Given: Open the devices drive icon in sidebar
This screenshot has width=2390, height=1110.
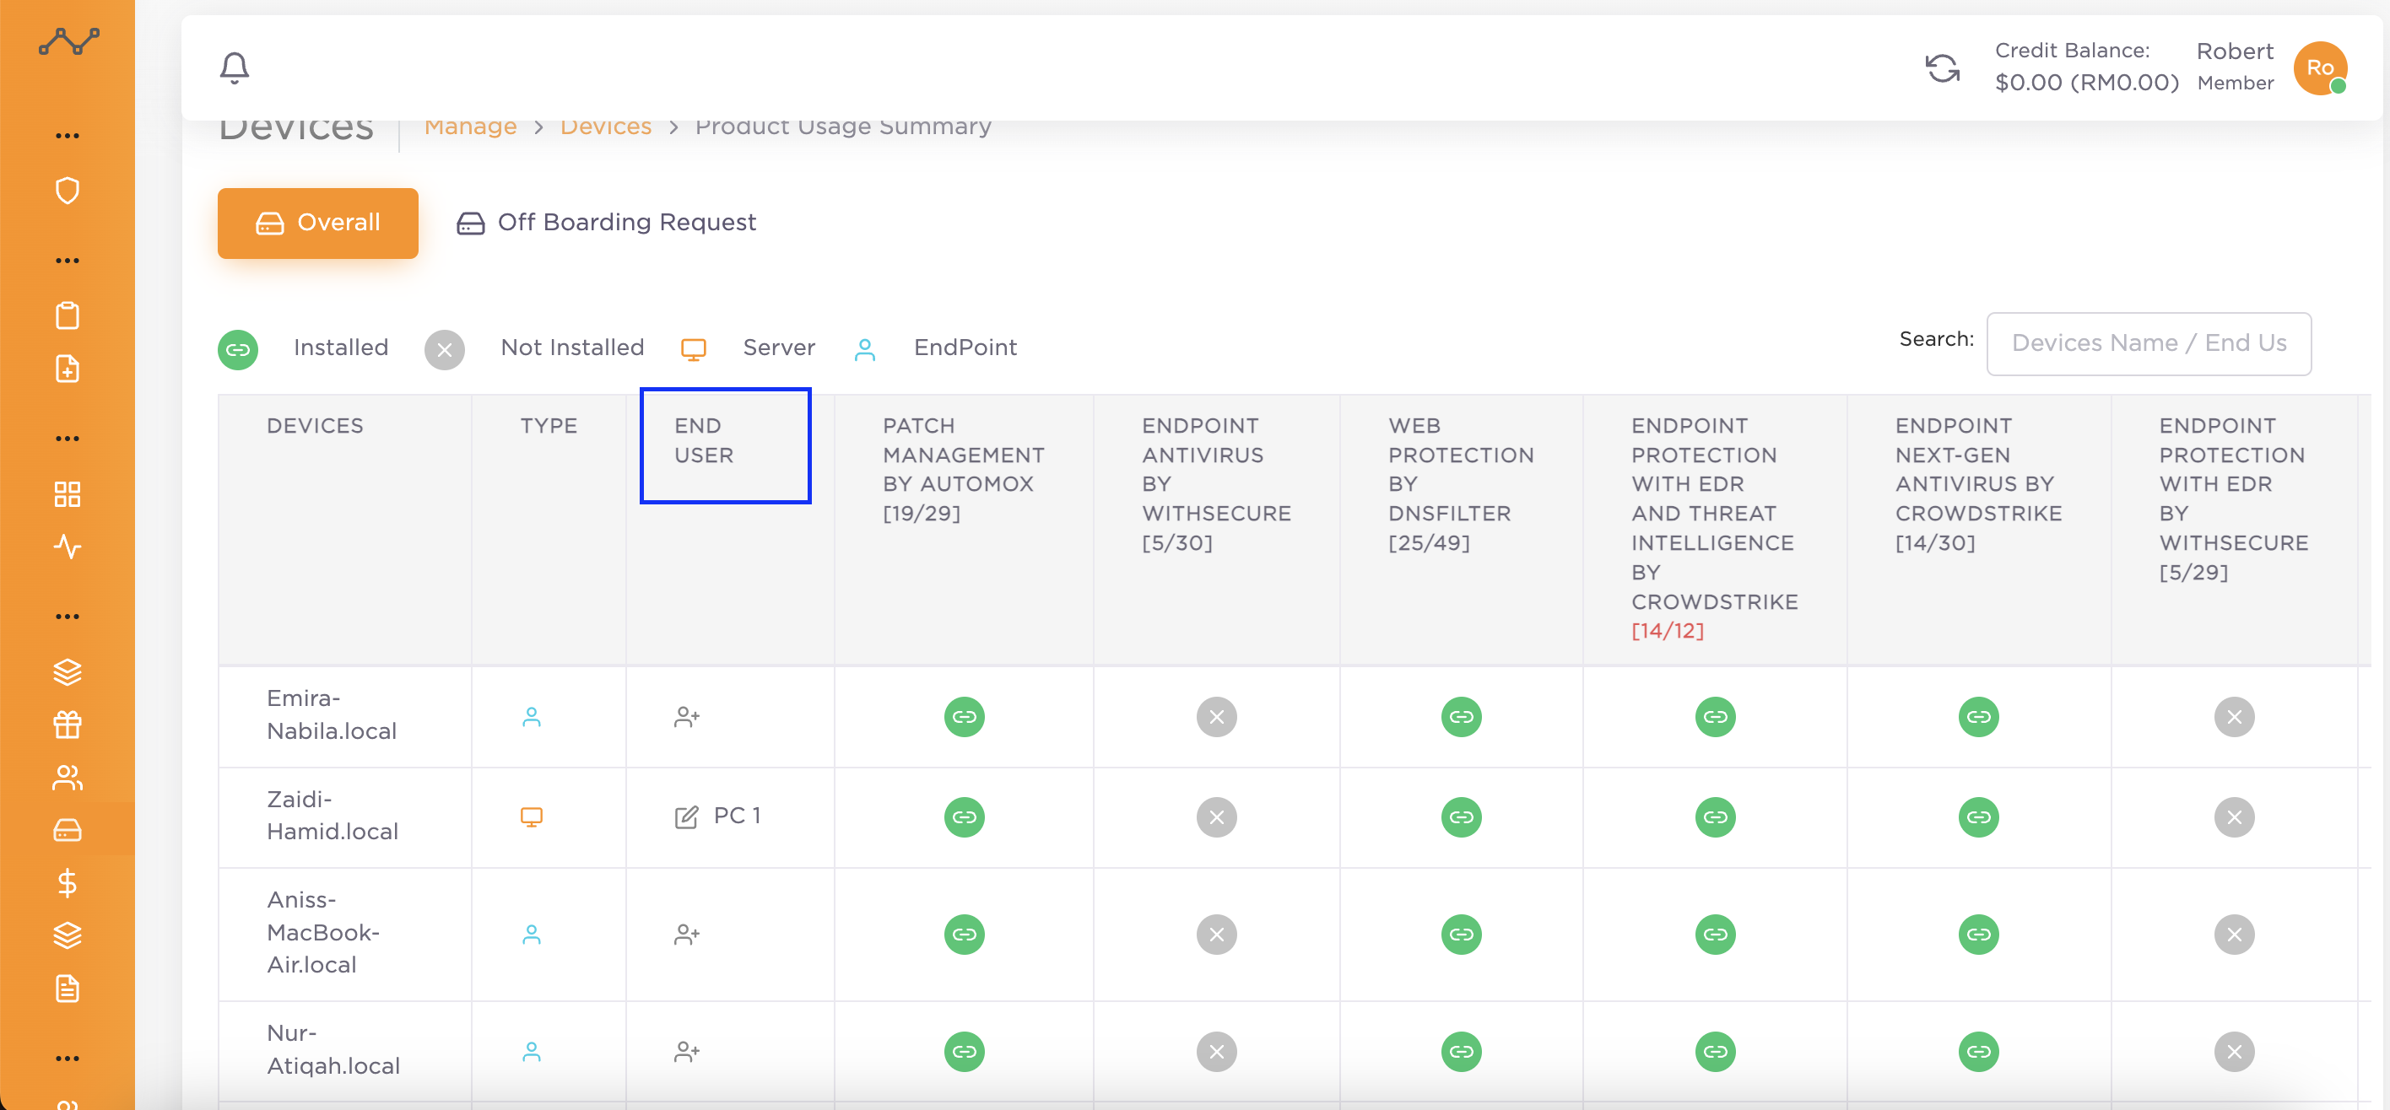Looking at the screenshot, I should (67, 829).
